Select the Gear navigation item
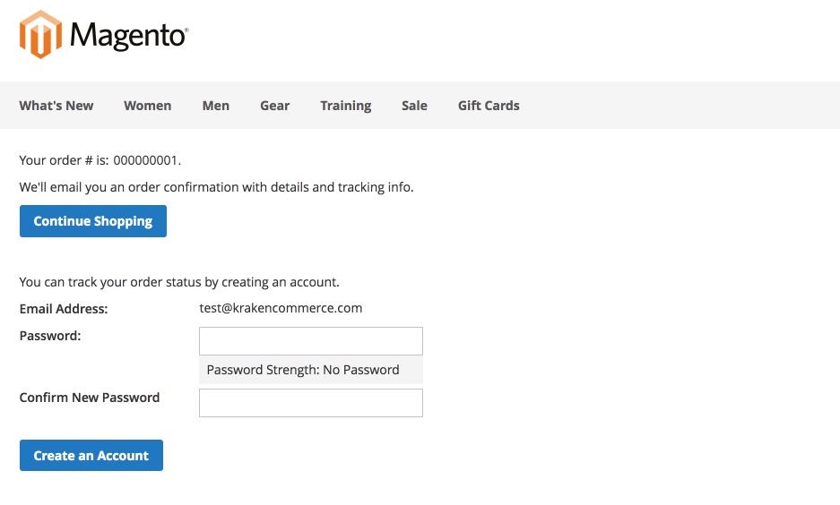Screen dimensions: 840x505 click(275, 106)
